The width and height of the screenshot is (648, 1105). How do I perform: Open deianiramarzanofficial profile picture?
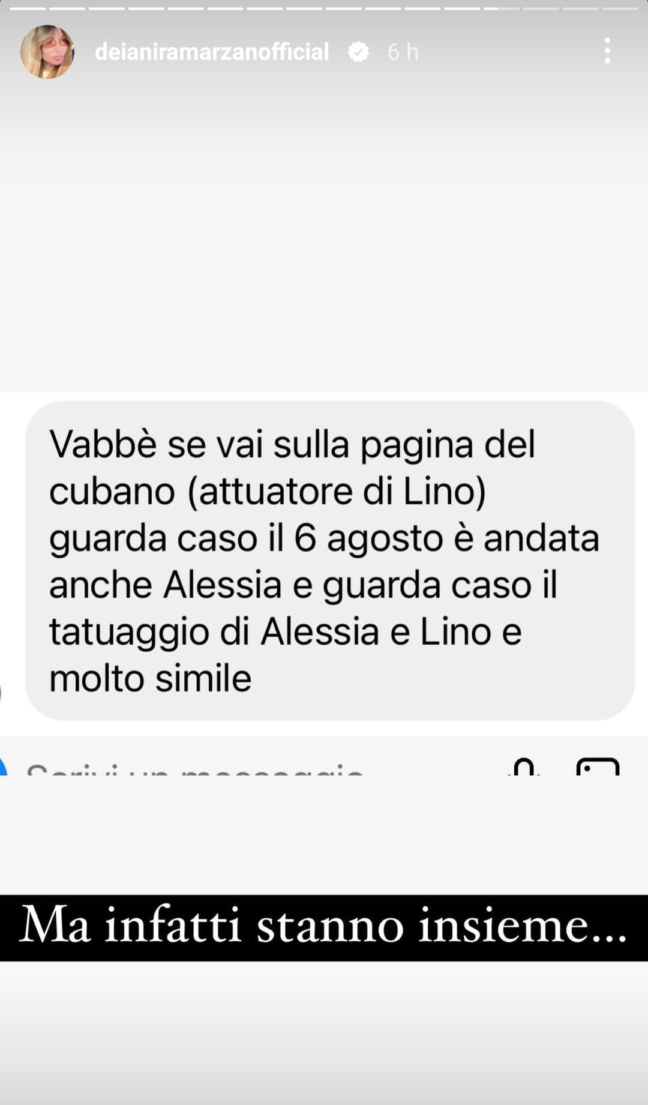click(47, 52)
